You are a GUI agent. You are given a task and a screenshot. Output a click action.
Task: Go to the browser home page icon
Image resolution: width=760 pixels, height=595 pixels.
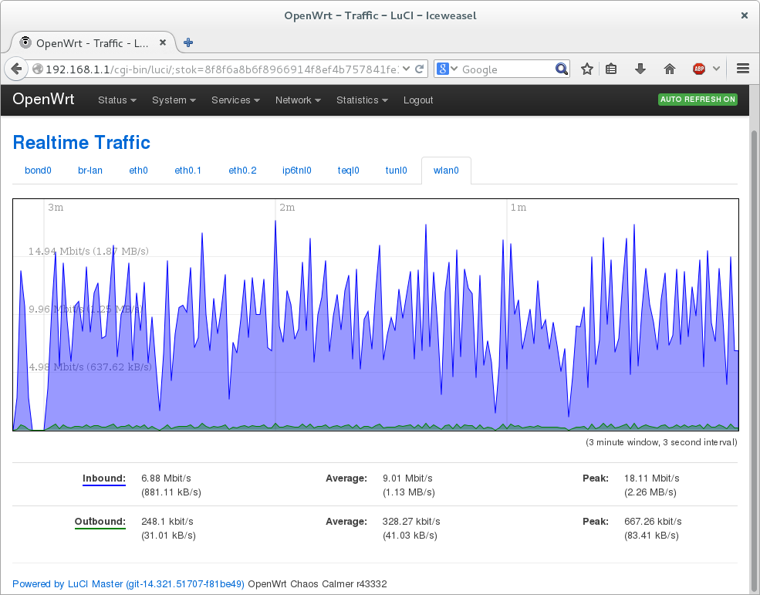tap(670, 69)
